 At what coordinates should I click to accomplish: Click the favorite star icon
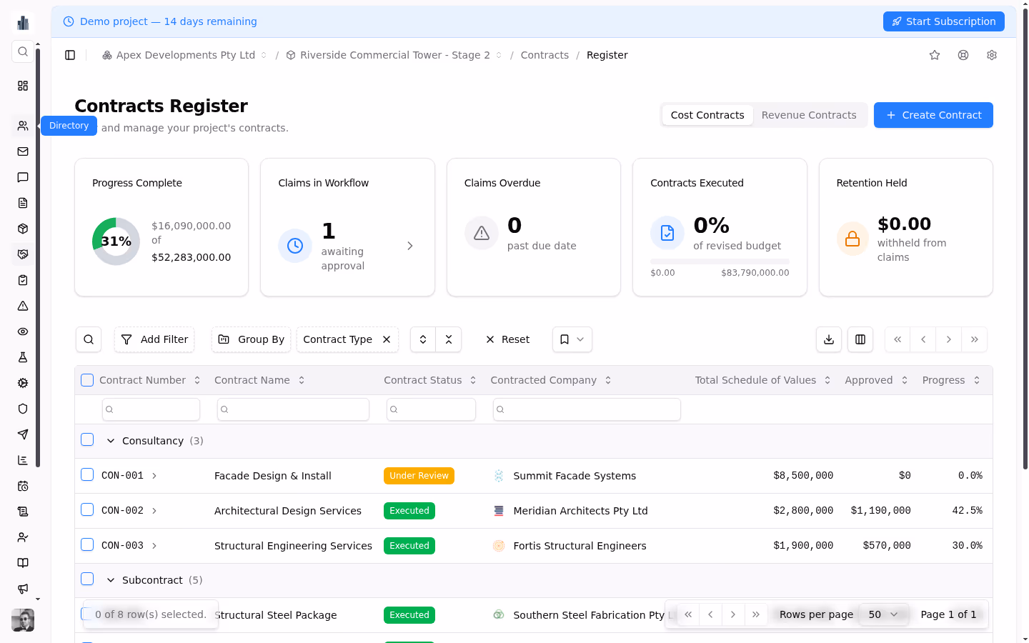click(935, 55)
